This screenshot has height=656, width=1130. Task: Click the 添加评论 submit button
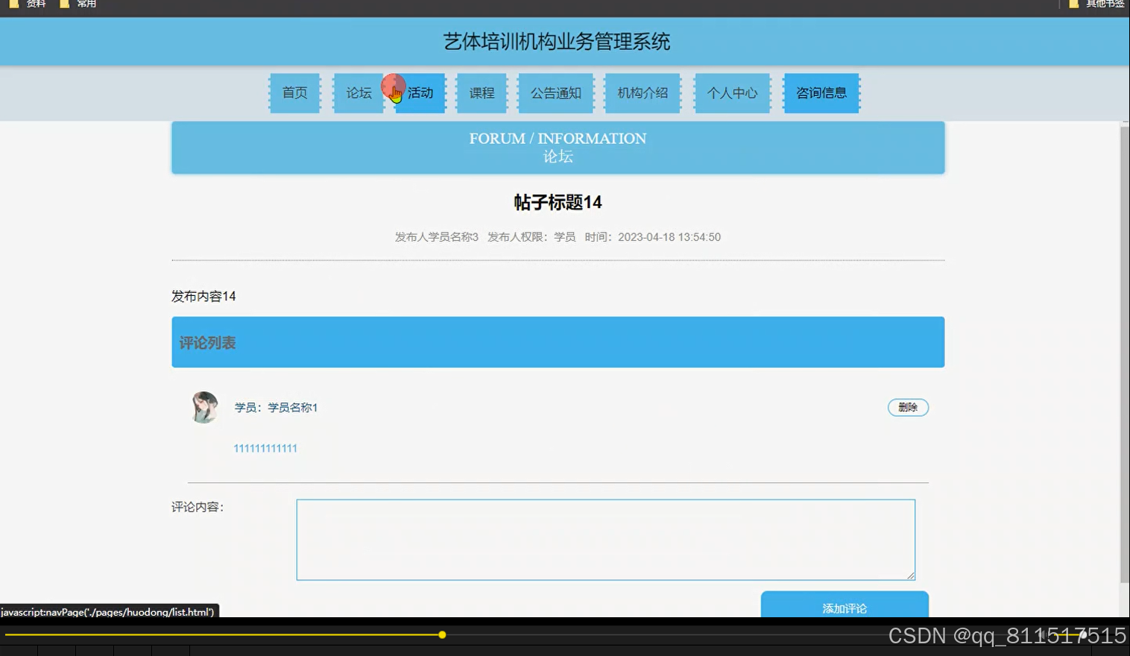[844, 608]
